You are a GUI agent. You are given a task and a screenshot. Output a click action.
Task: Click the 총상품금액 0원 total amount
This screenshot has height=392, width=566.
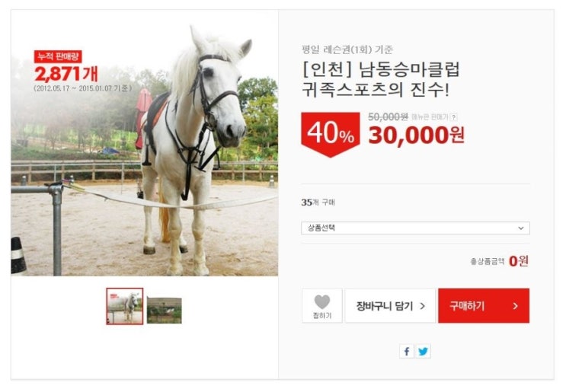point(500,261)
